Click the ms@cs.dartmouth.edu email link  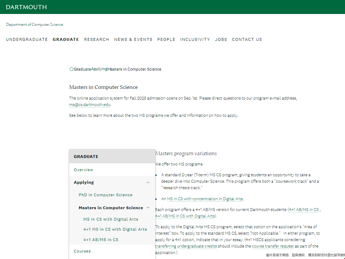(90, 105)
